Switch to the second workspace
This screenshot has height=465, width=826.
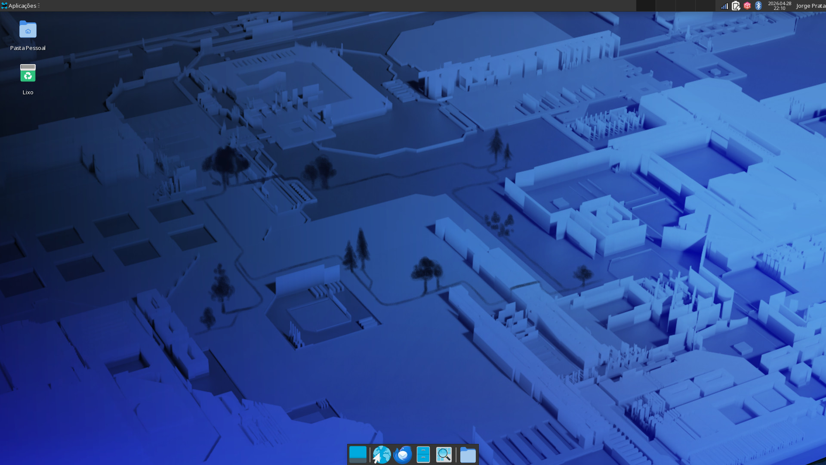[x=666, y=6]
